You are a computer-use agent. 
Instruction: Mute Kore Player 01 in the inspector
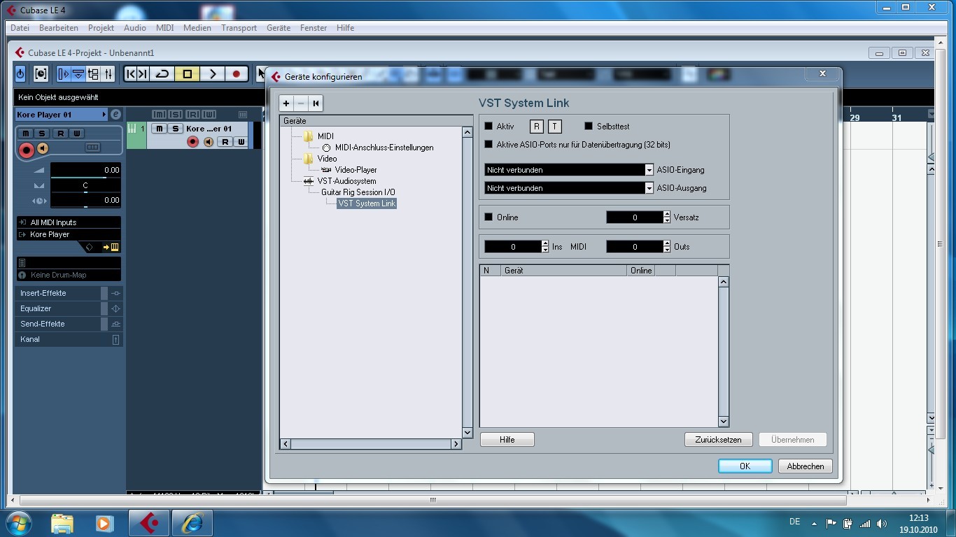tap(26, 133)
